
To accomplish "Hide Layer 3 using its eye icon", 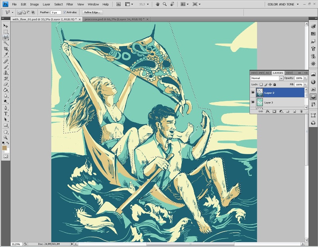I will click(253, 103).
